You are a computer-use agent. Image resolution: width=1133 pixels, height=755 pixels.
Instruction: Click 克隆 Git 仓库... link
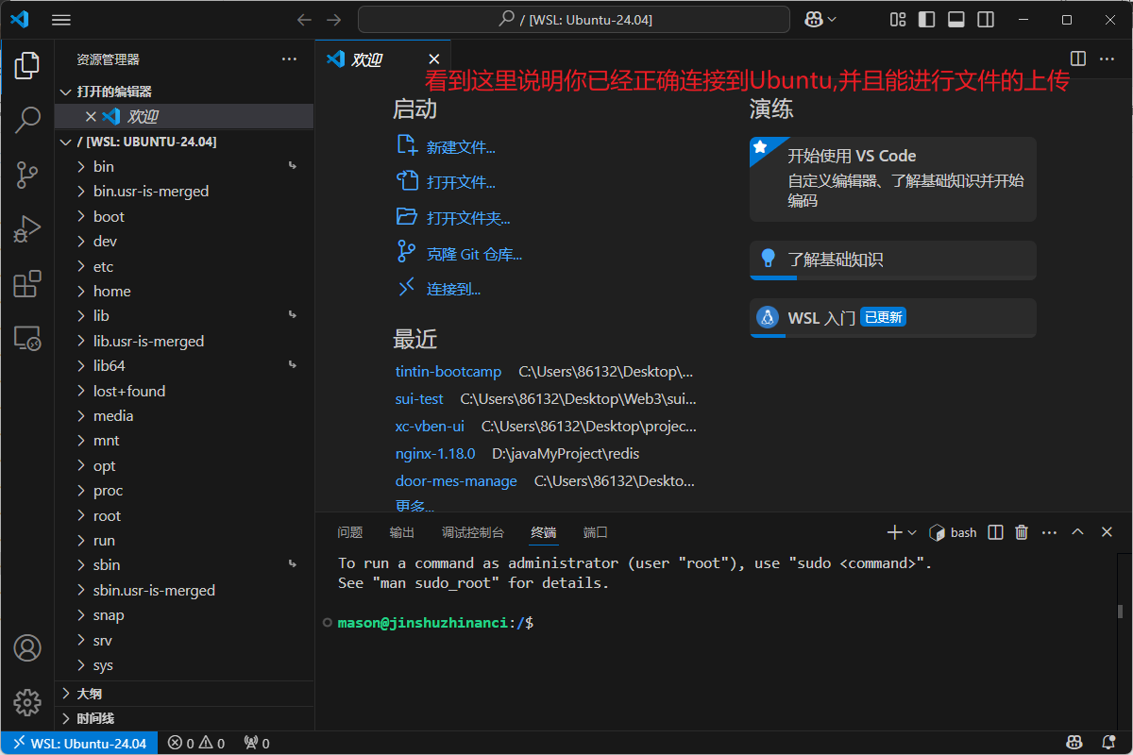coord(474,254)
